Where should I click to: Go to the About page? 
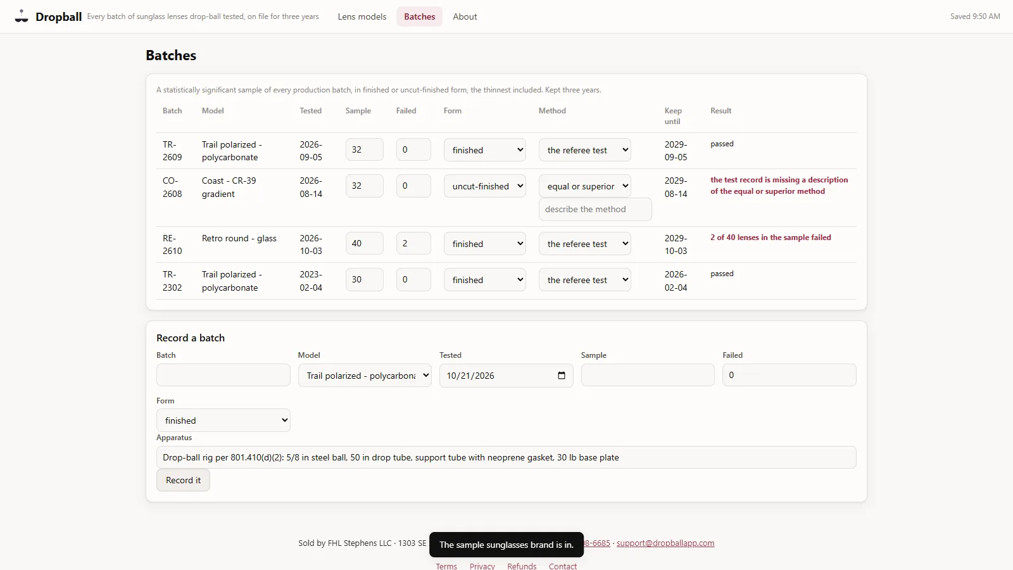click(x=465, y=16)
